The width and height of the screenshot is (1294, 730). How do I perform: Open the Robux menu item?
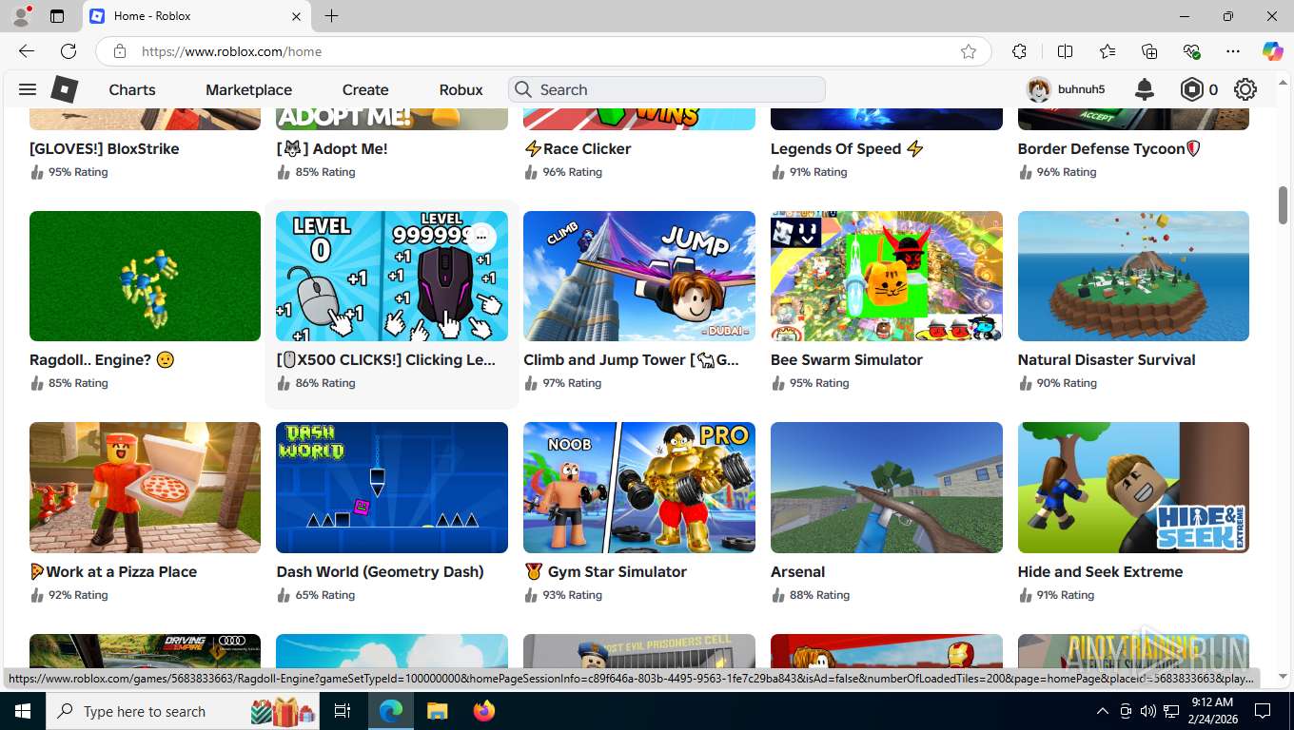[461, 89]
